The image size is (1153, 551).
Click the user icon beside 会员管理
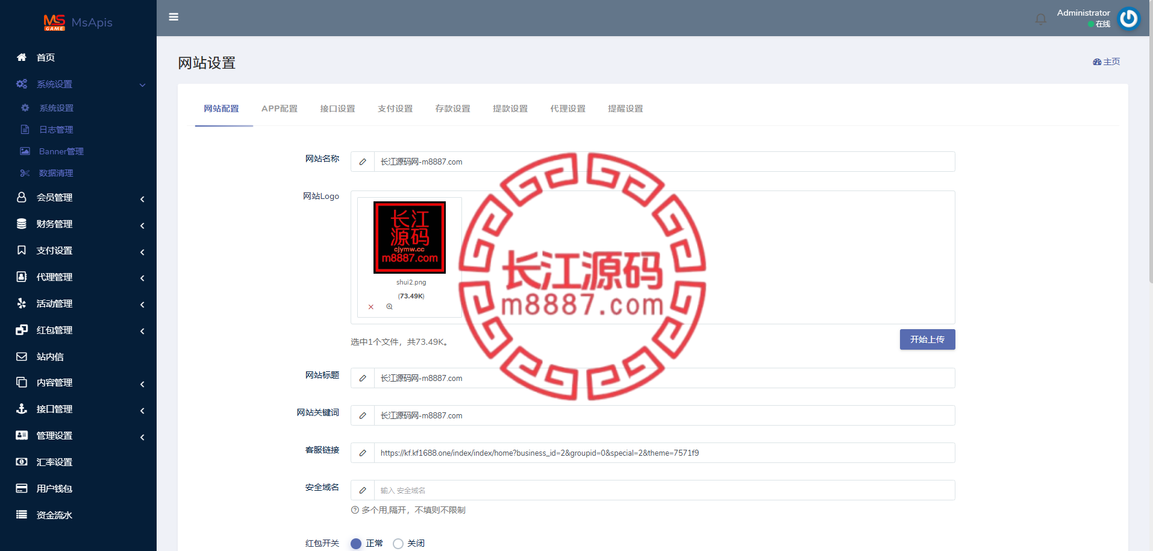pos(22,197)
